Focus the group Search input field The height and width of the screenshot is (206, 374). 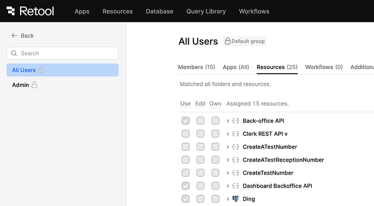point(62,53)
